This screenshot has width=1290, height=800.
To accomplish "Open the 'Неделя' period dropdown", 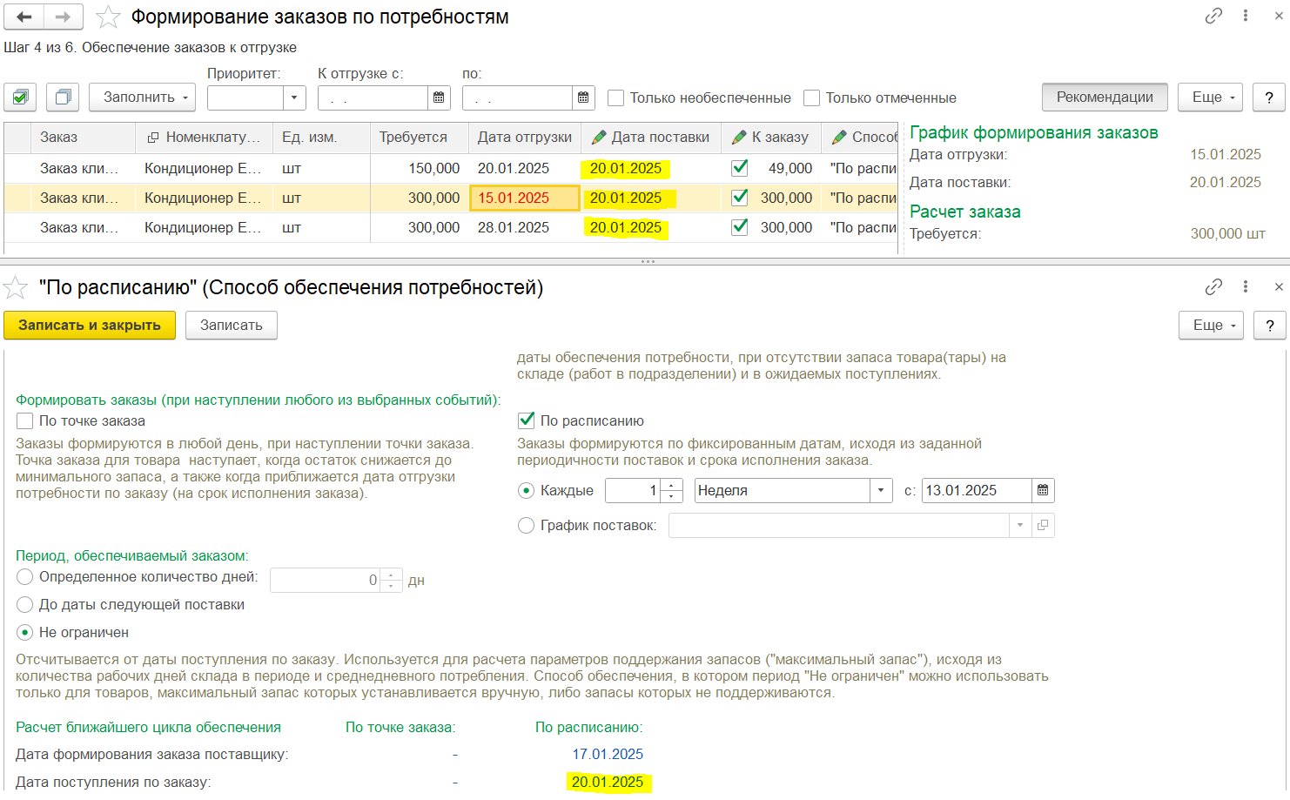I will coord(881,490).
